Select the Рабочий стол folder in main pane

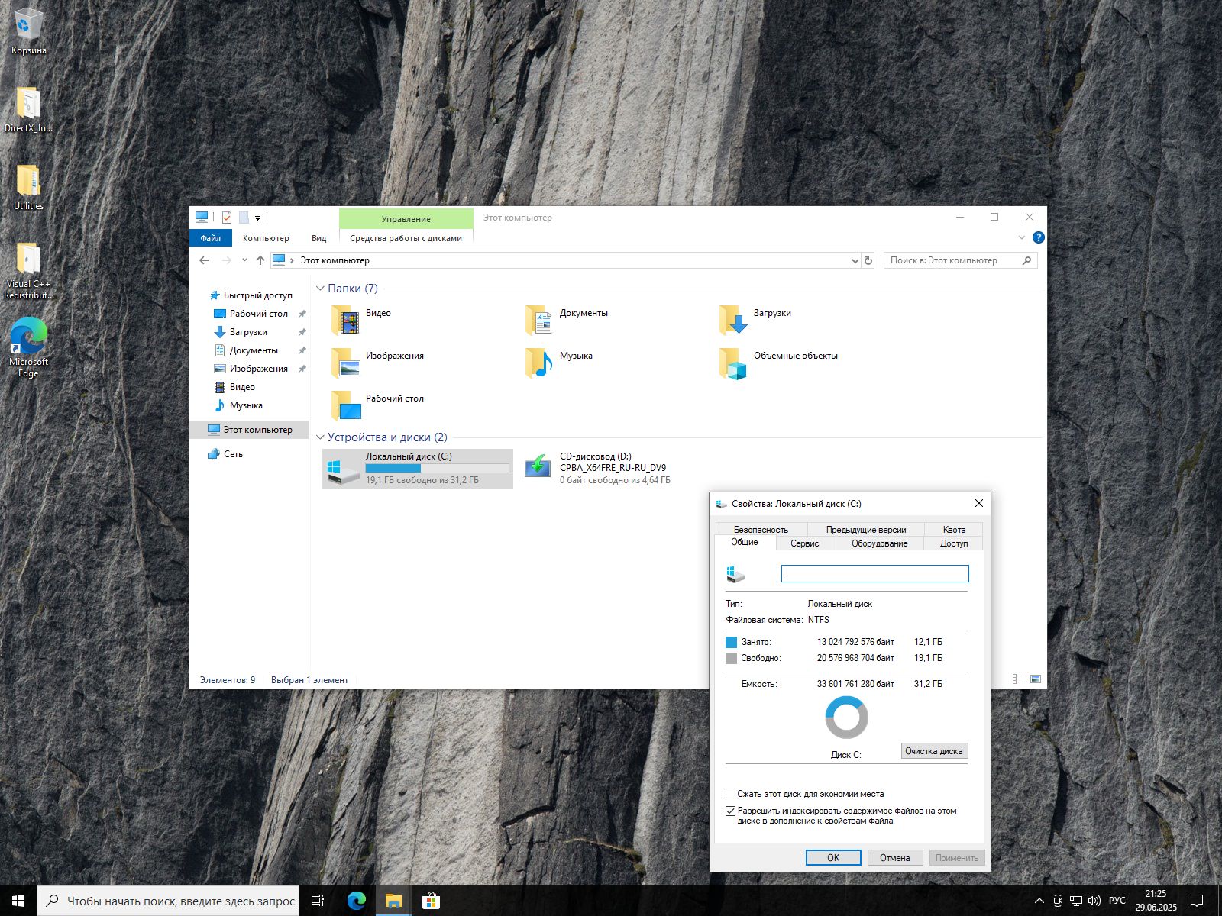(377, 405)
